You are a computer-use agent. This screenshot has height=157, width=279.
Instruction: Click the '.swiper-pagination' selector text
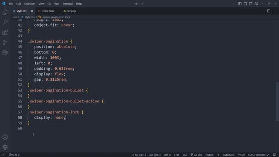[48, 41]
